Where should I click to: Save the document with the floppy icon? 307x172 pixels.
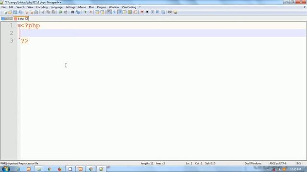pyautogui.click(x=15, y=12)
